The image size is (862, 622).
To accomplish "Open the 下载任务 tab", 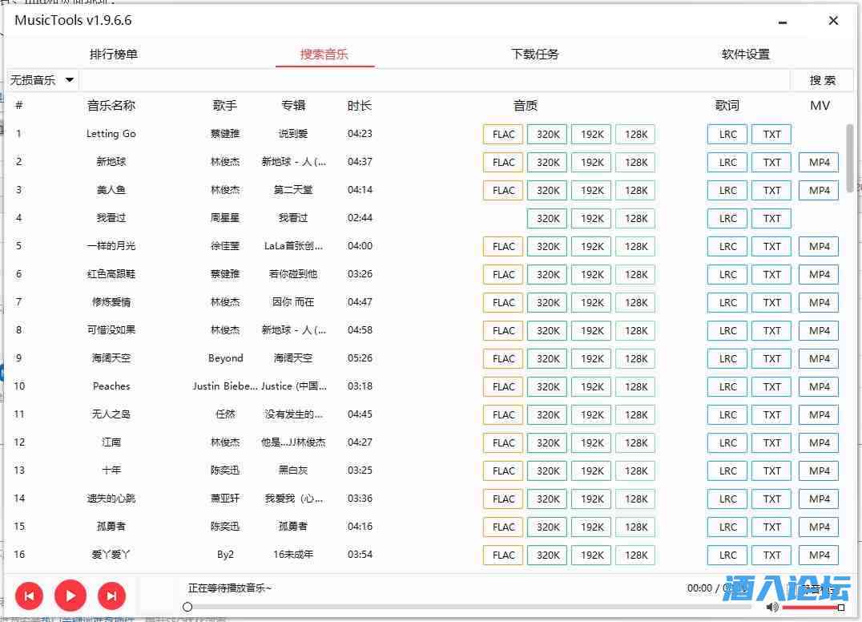I will 535,55.
